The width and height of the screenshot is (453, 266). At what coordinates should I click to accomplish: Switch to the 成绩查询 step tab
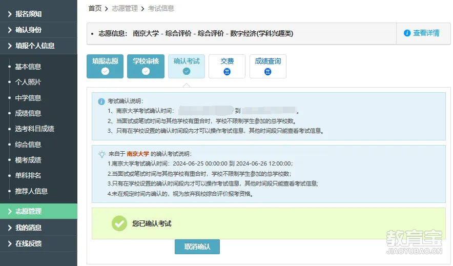pos(268,67)
